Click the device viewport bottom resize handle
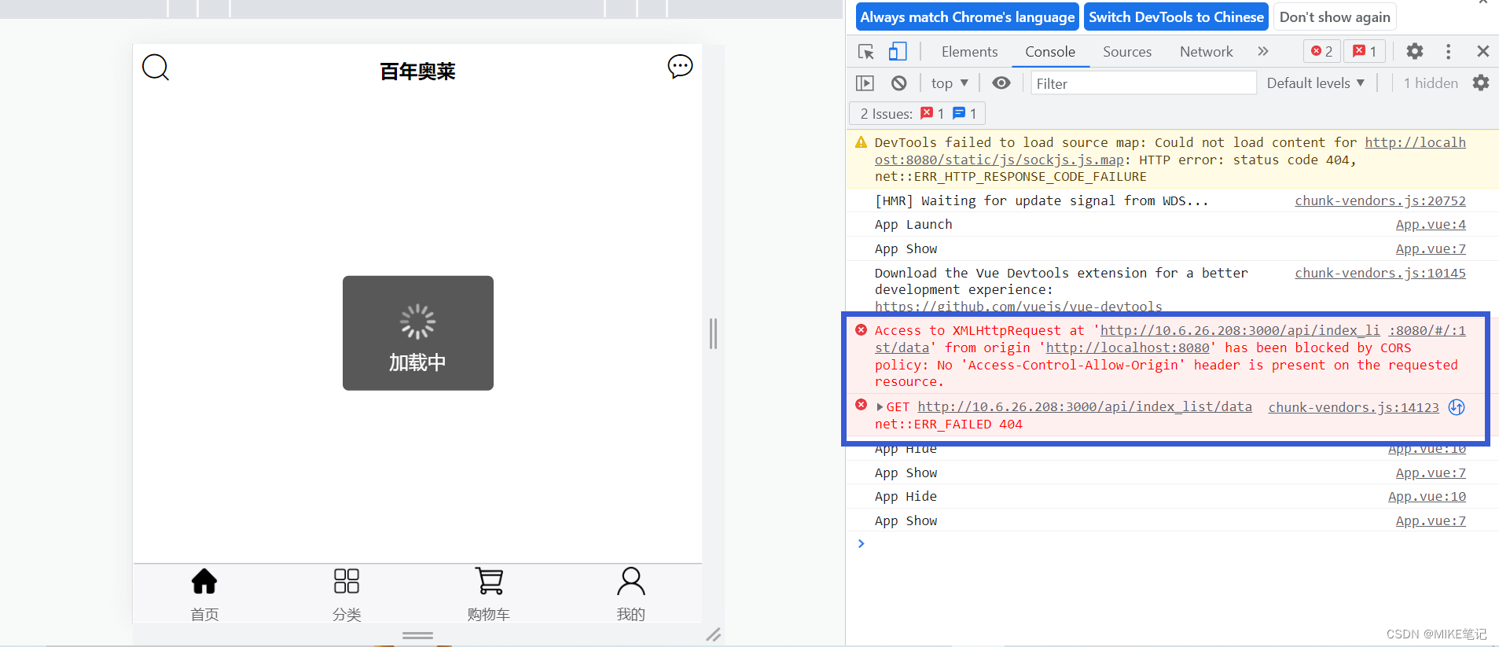 pyautogui.click(x=417, y=635)
